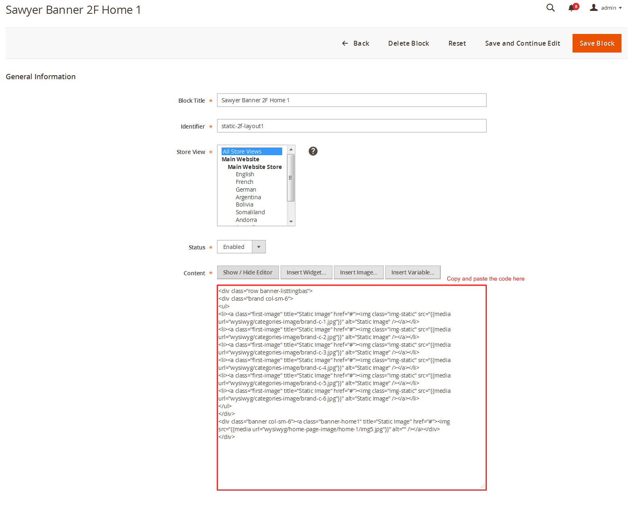634x506 pixels.
Task: Click inside the Content code textarea
Action: 352,388
